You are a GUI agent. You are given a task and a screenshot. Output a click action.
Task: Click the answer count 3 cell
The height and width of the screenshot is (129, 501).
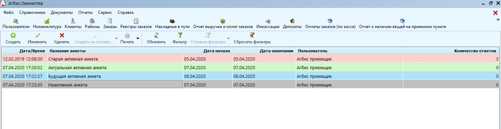coord(451,59)
